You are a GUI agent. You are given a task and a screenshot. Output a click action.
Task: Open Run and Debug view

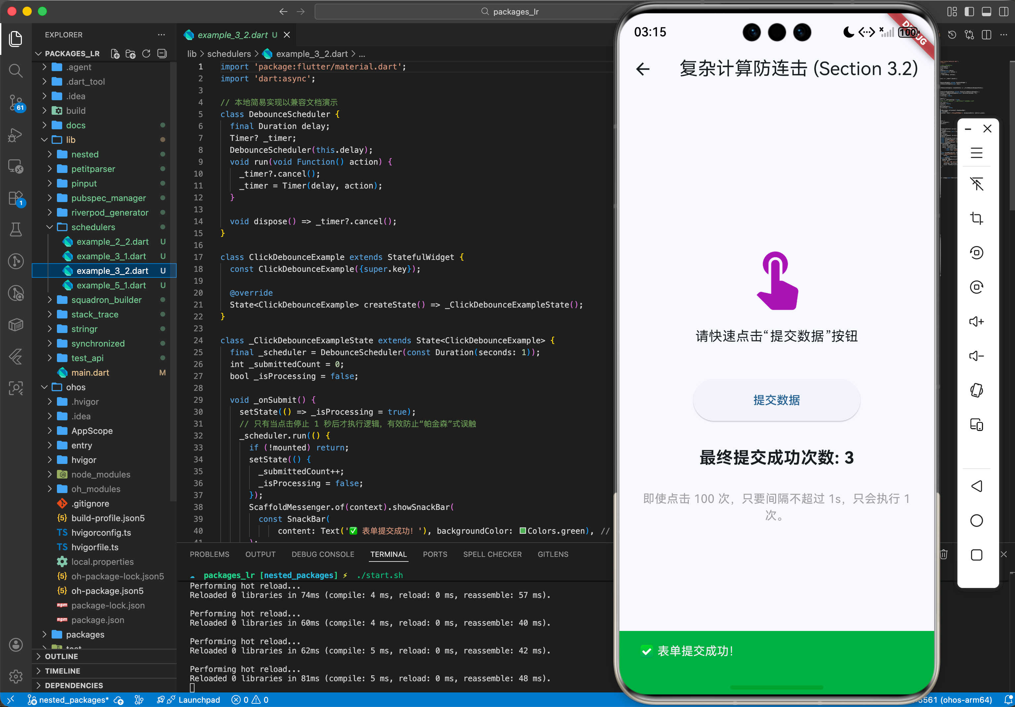pyautogui.click(x=16, y=135)
